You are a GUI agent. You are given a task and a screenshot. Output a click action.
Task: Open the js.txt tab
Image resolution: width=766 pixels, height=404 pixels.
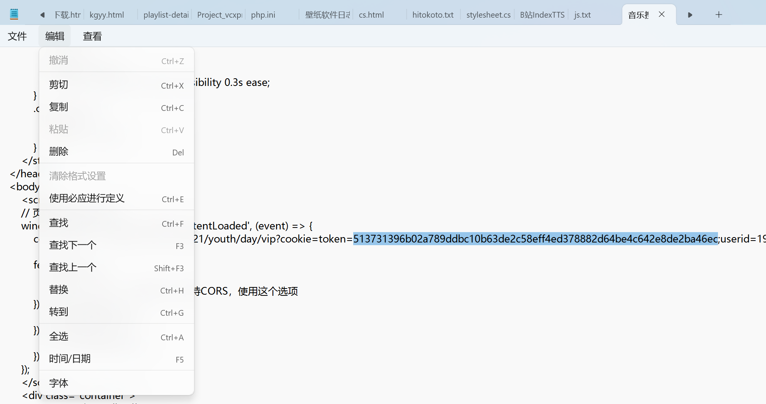582,15
